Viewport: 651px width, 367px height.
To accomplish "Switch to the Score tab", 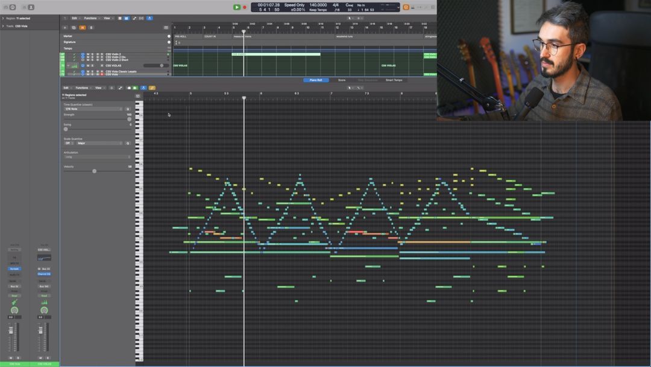I will pyautogui.click(x=342, y=80).
